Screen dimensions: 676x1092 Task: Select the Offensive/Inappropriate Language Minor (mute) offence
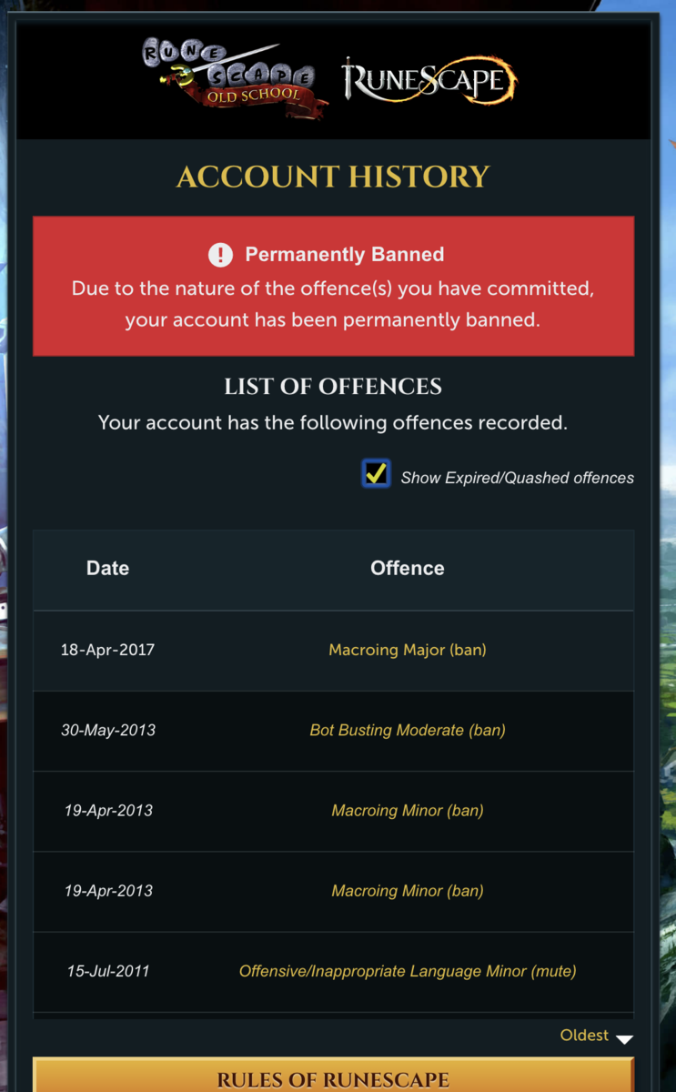coord(408,971)
